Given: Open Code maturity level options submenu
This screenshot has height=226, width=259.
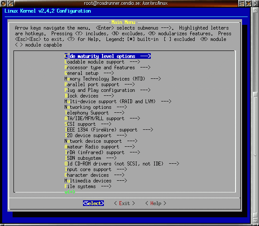Looking at the screenshot, I should coord(107,56).
